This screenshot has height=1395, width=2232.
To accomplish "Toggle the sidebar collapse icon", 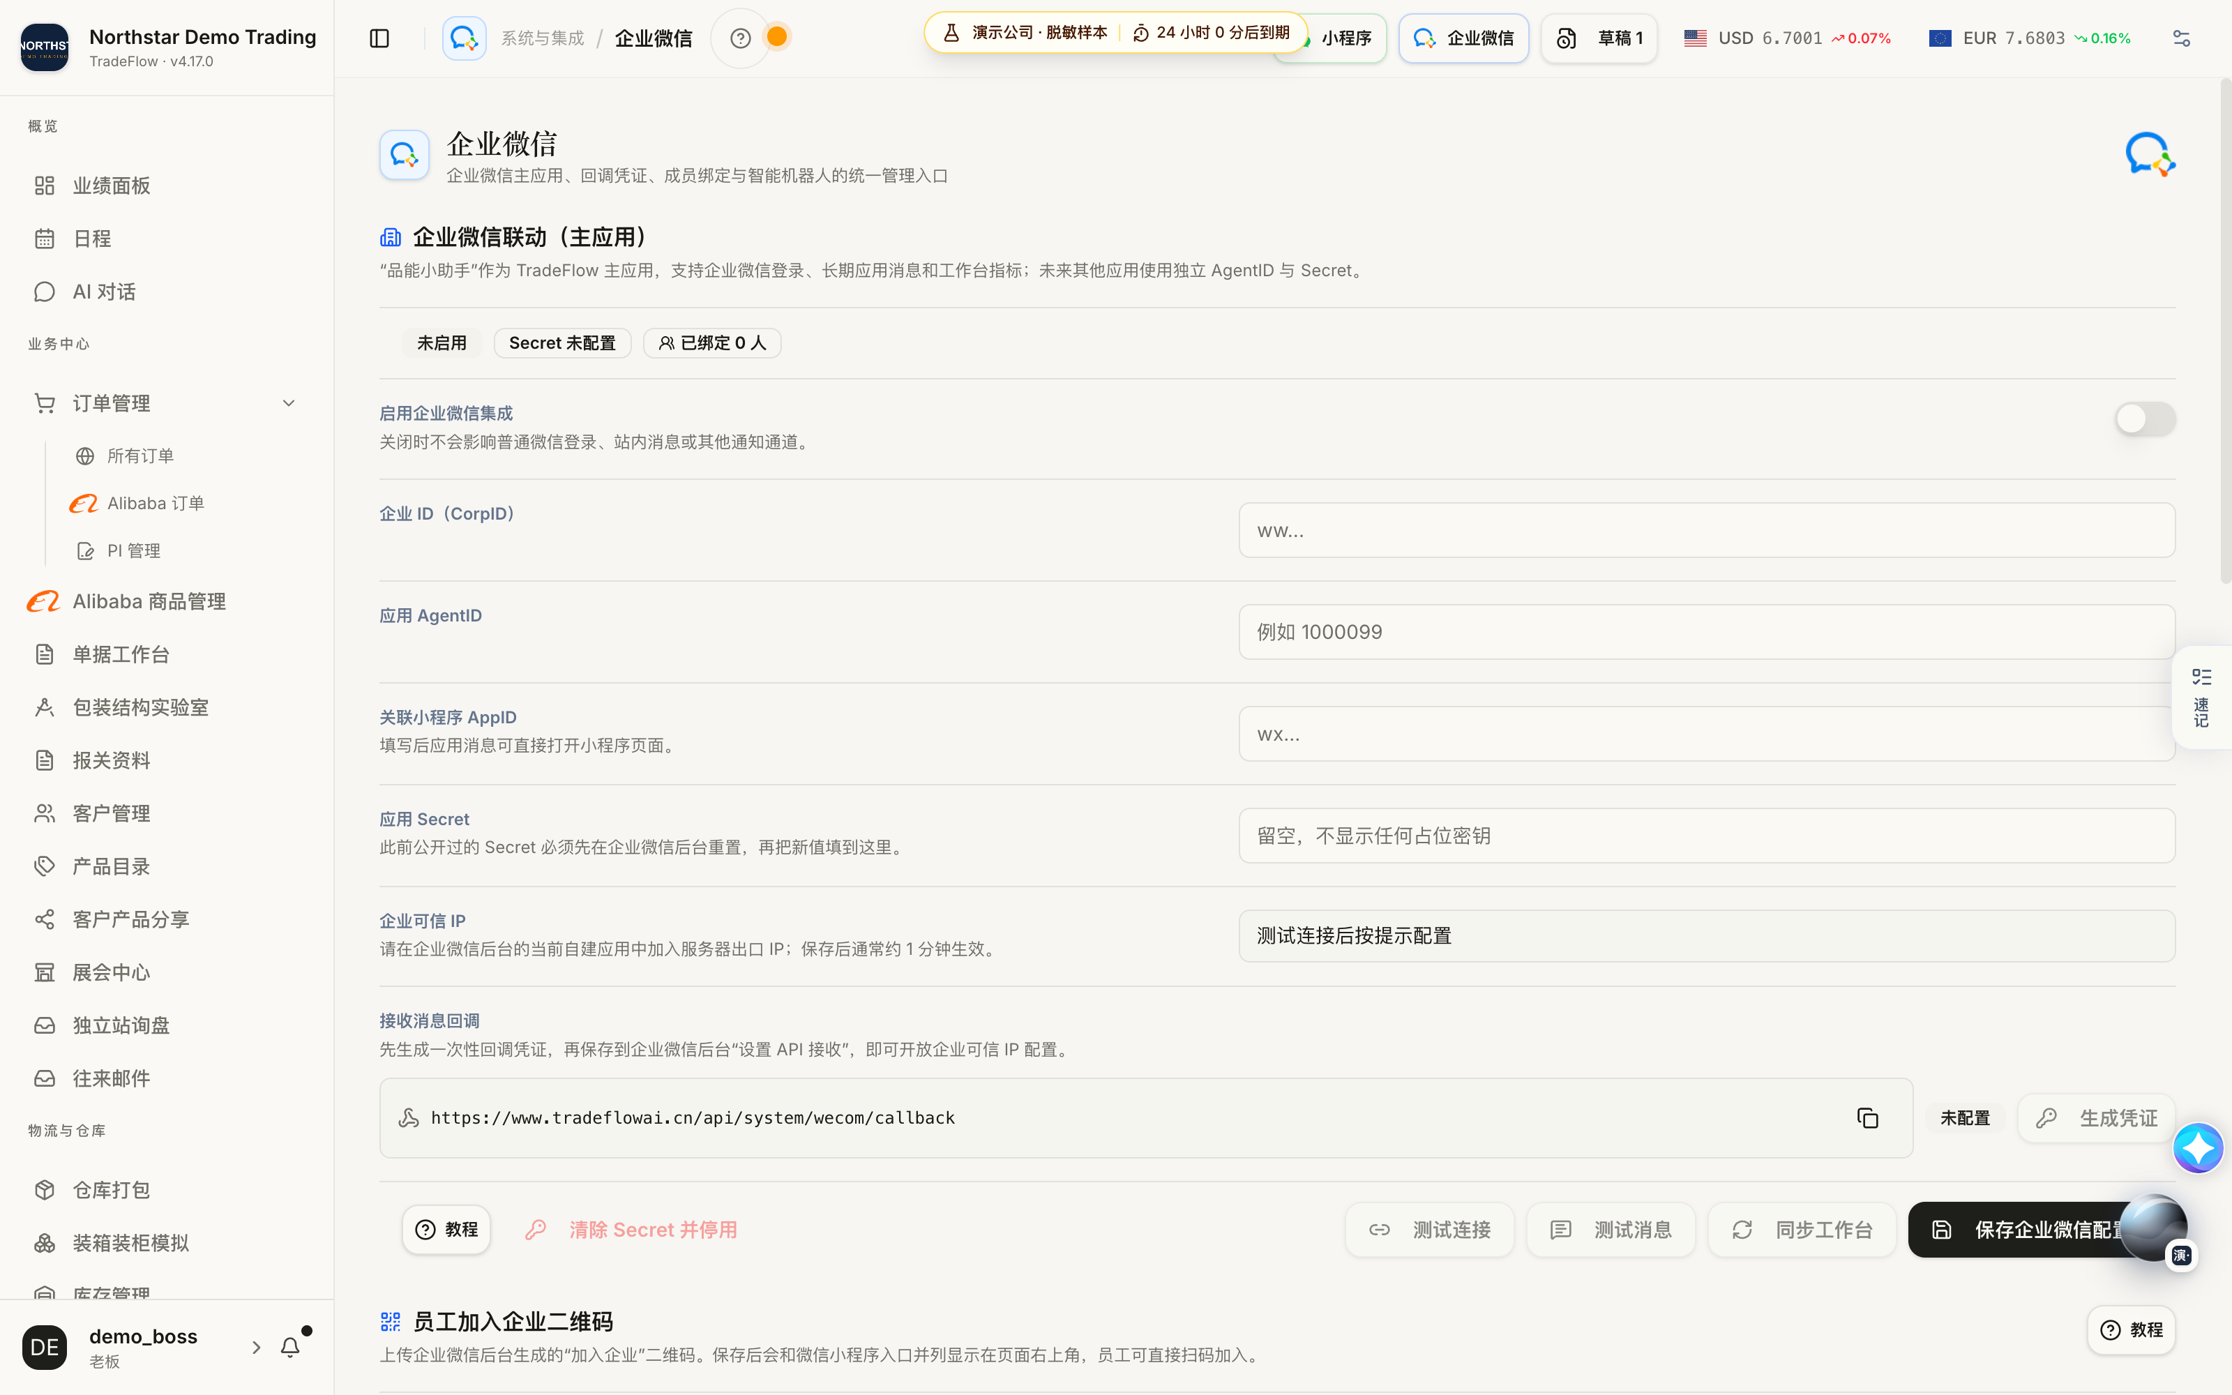I will (x=379, y=38).
